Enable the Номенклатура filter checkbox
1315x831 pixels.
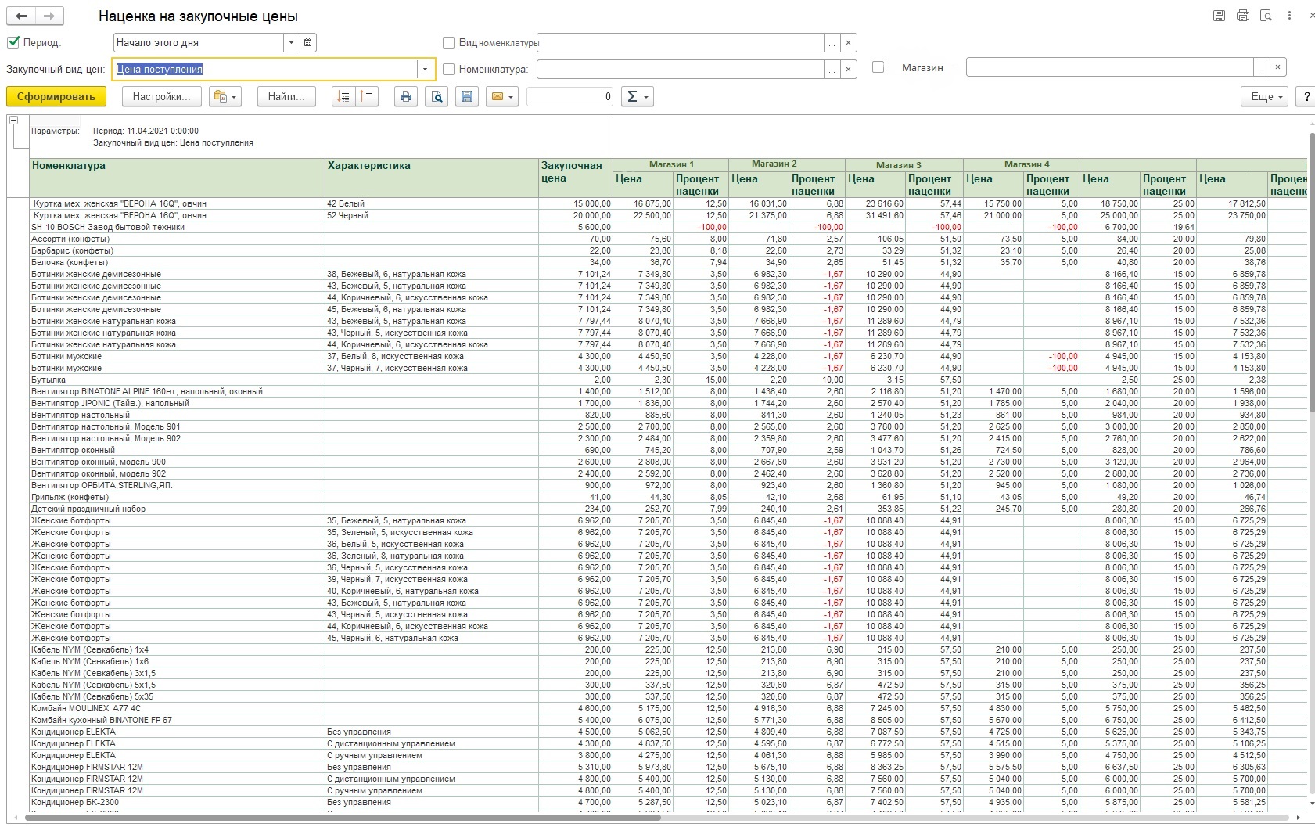[449, 69]
